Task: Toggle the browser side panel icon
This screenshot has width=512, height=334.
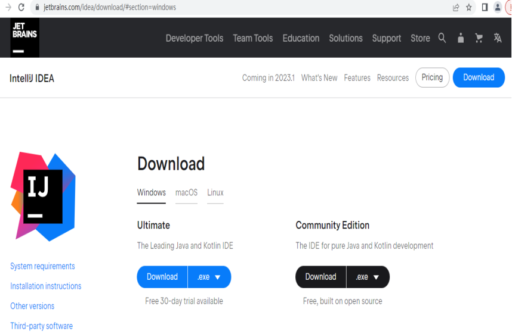Action: pos(485,7)
